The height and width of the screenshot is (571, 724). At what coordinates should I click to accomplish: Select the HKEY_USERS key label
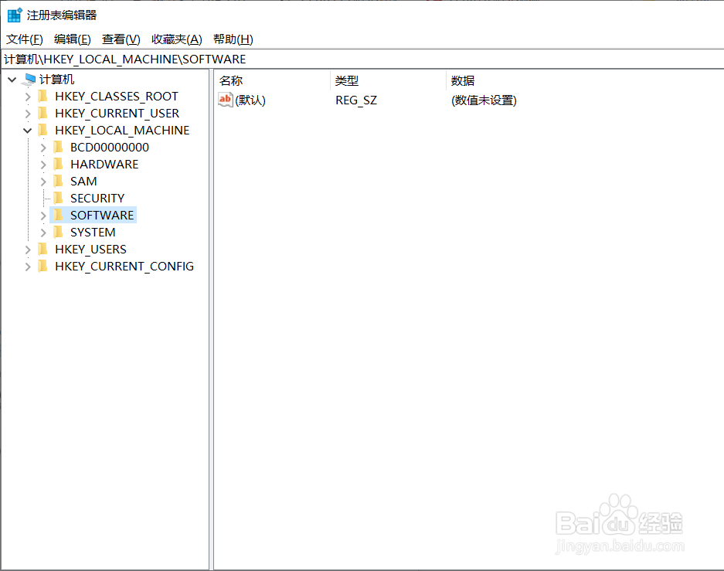tap(90, 250)
